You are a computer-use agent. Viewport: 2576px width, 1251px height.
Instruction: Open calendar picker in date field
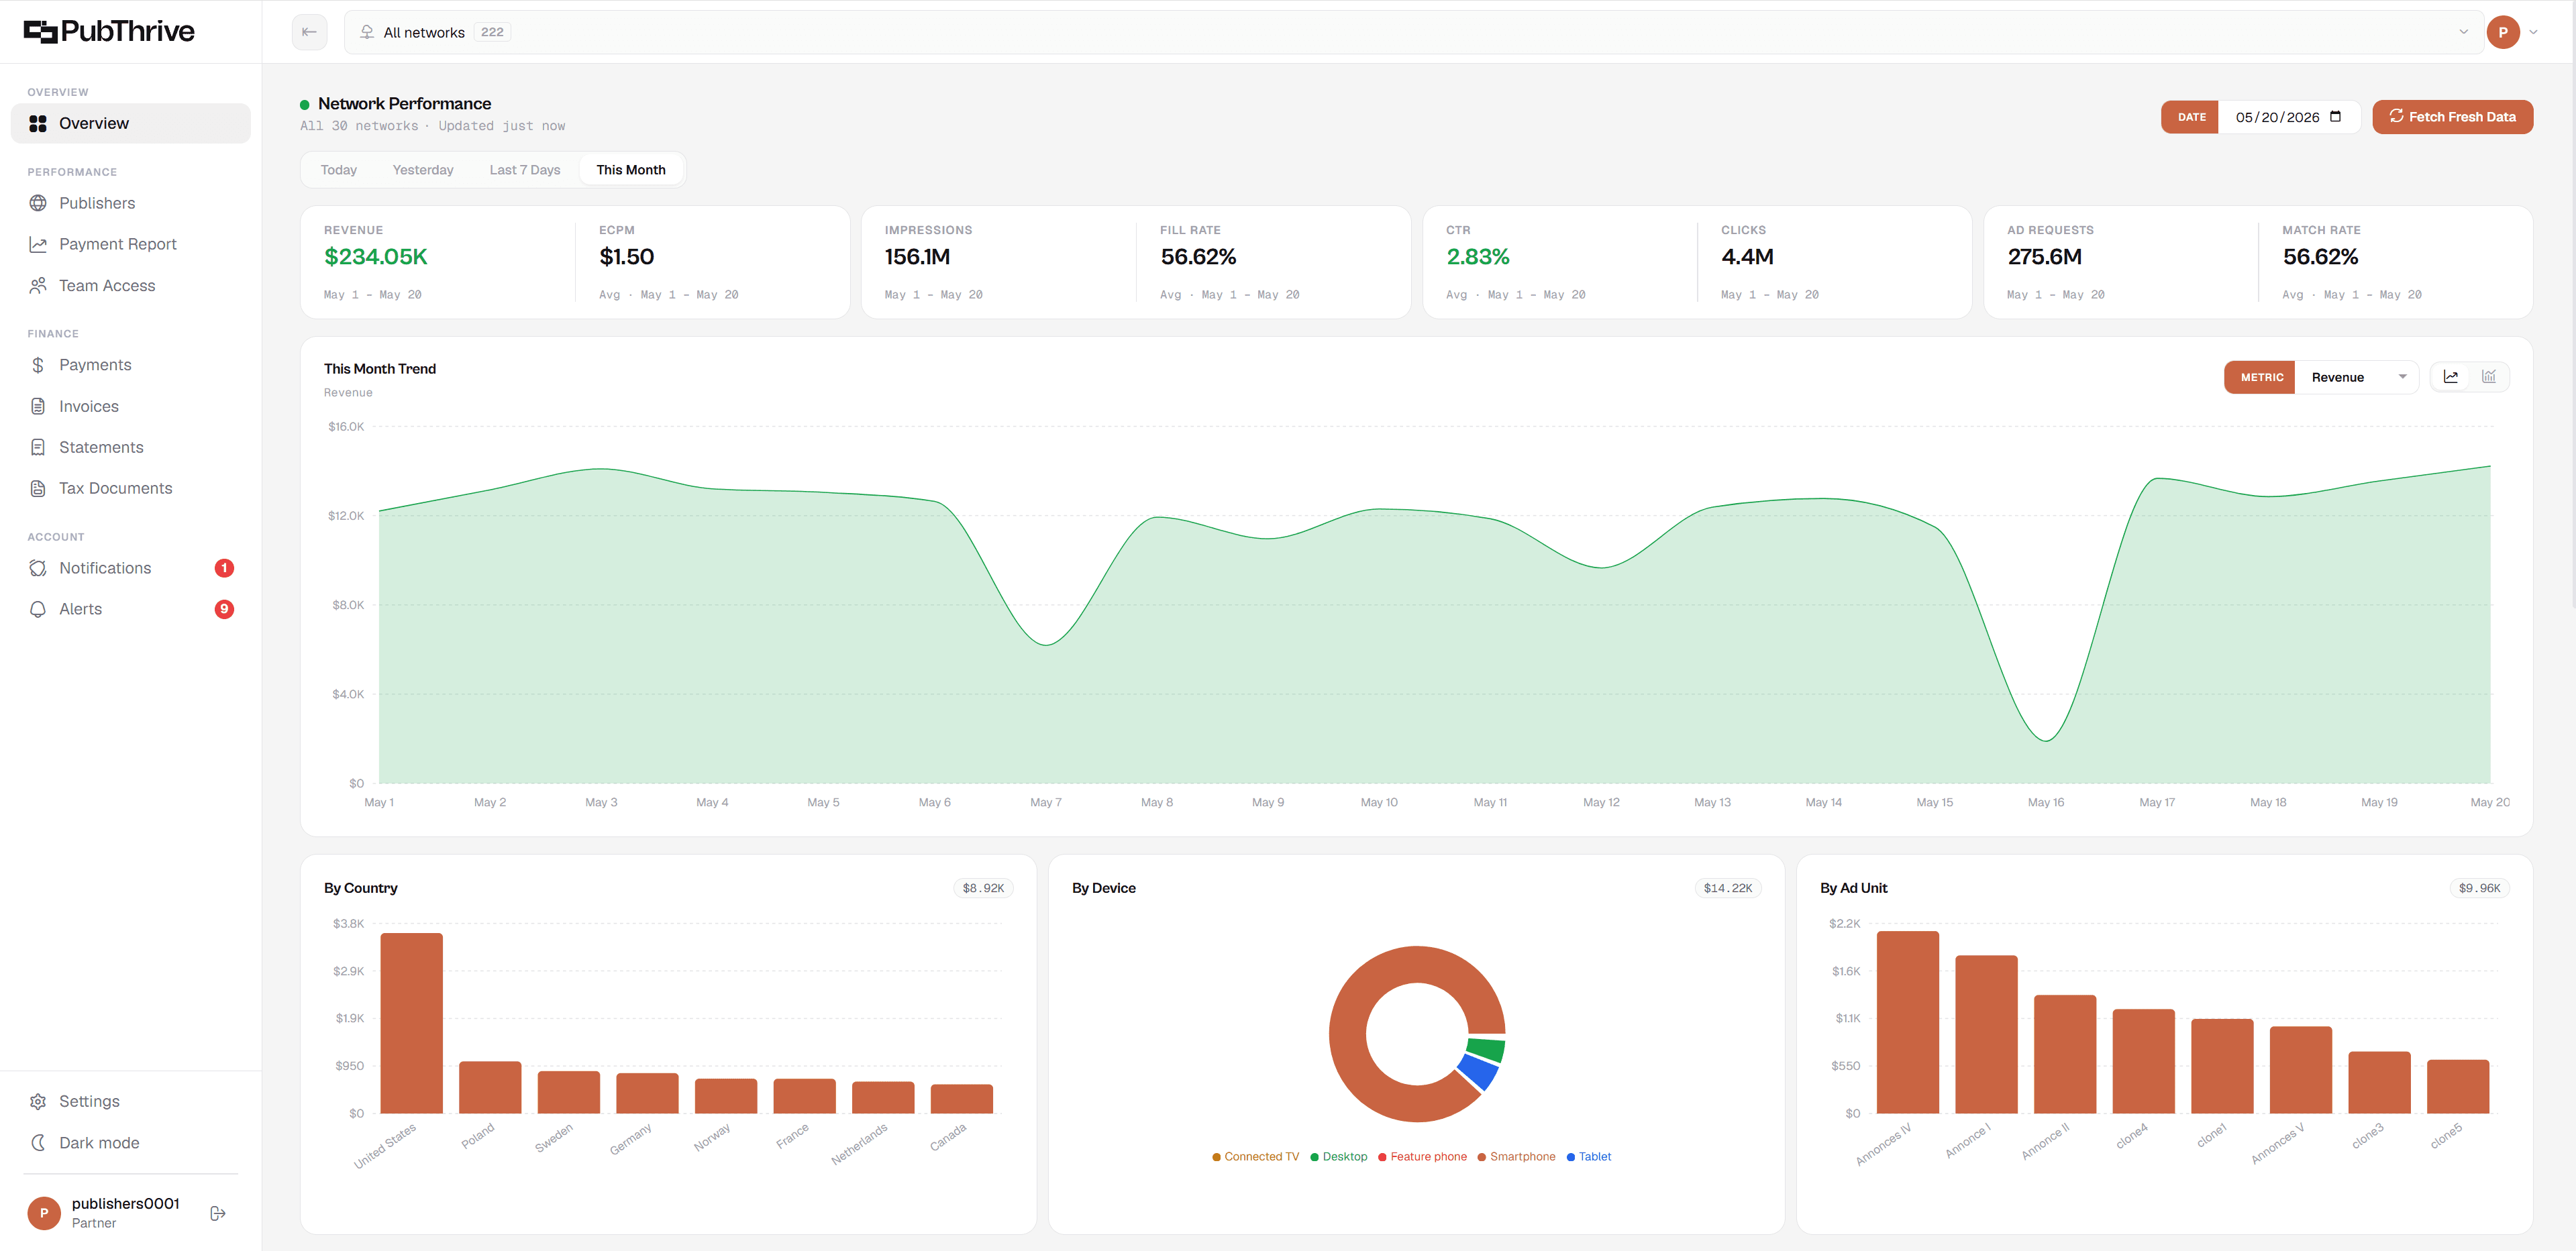pos(2336,116)
